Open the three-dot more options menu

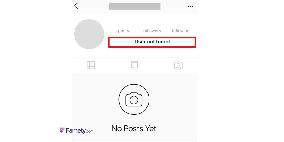pos(191,6)
